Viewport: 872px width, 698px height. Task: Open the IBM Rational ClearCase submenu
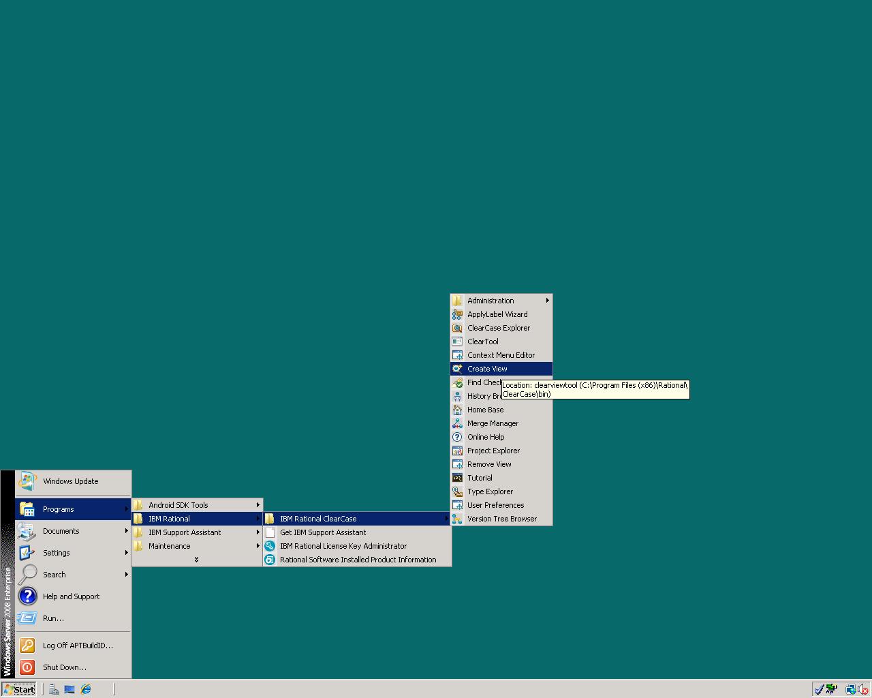click(x=357, y=519)
